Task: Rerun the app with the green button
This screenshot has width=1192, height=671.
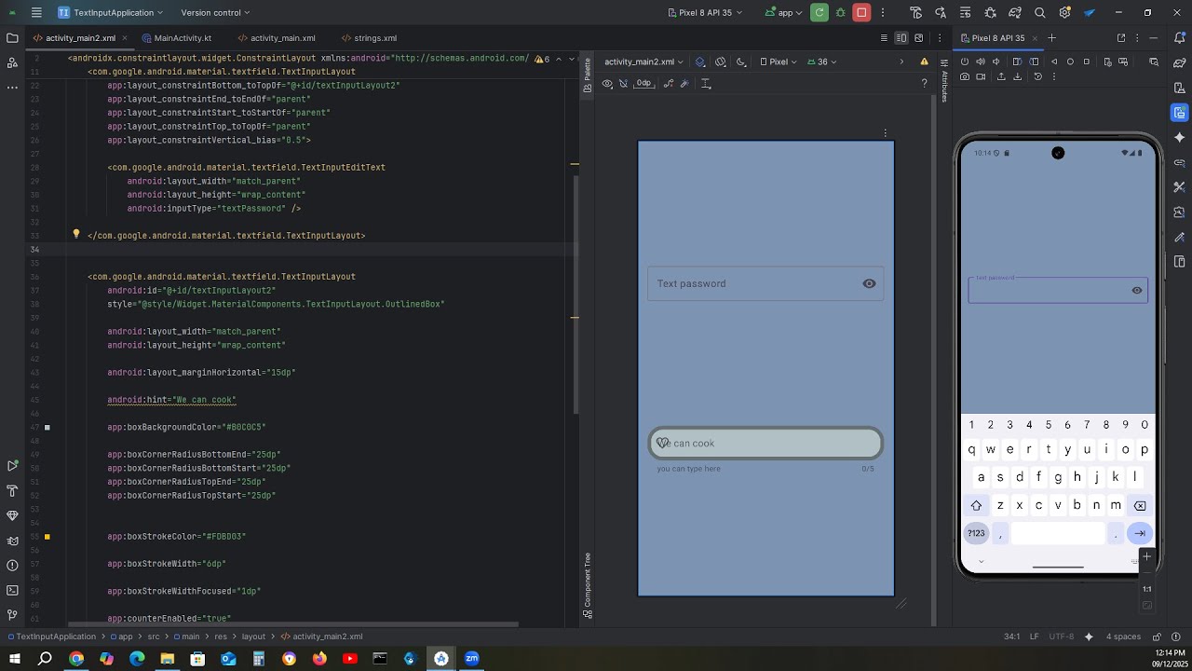Action: (819, 13)
